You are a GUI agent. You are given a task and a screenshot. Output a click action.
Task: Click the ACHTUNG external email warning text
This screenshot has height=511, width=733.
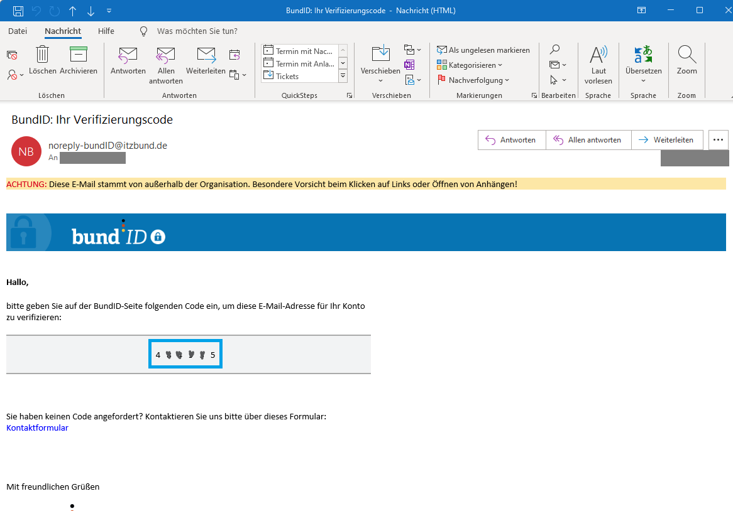(x=262, y=185)
